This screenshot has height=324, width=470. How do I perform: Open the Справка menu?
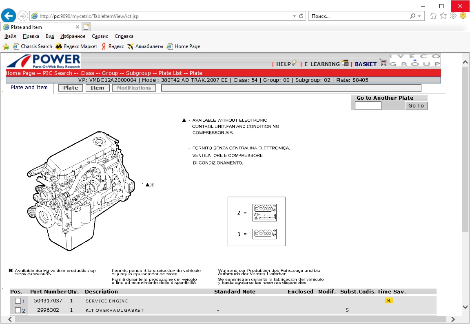click(124, 36)
